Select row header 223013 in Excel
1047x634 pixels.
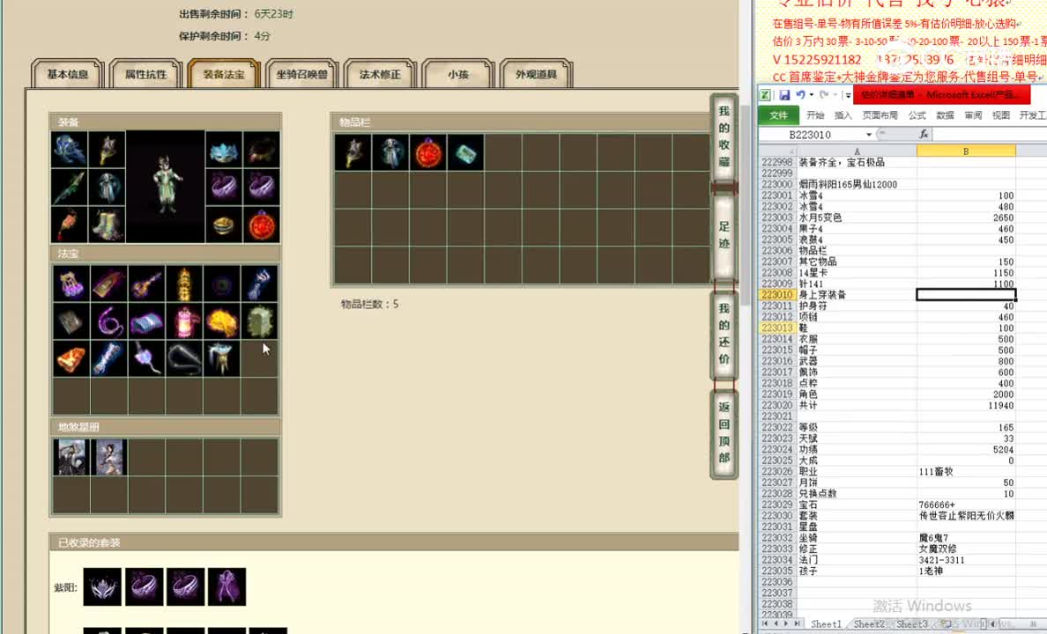(777, 328)
